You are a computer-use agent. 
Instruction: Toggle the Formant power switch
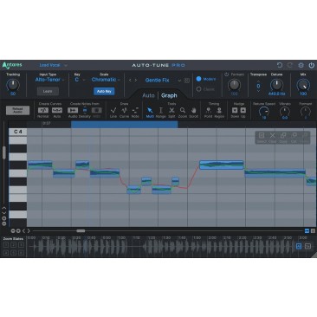click(227, 74)
